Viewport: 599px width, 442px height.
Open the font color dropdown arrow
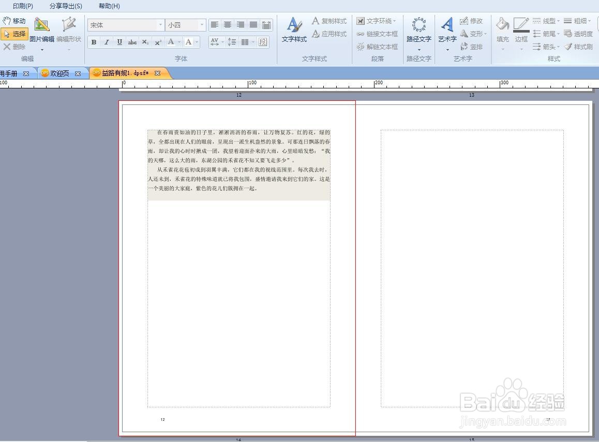point(179,42)
